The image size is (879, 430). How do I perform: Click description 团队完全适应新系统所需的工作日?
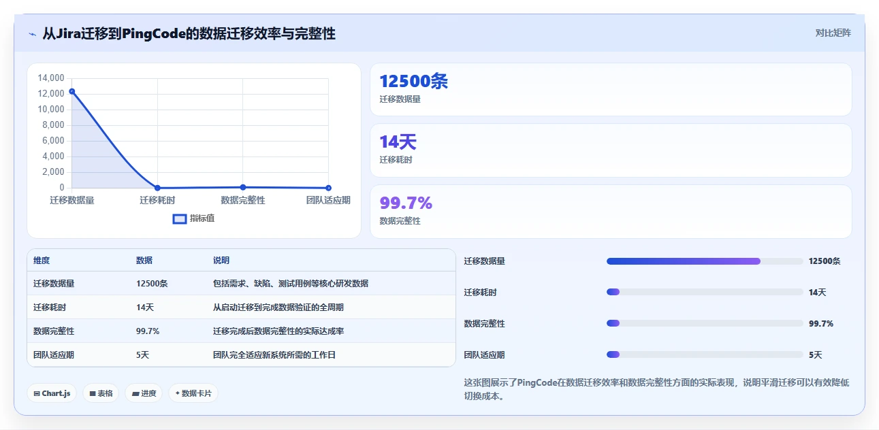(x=274, y=355)
